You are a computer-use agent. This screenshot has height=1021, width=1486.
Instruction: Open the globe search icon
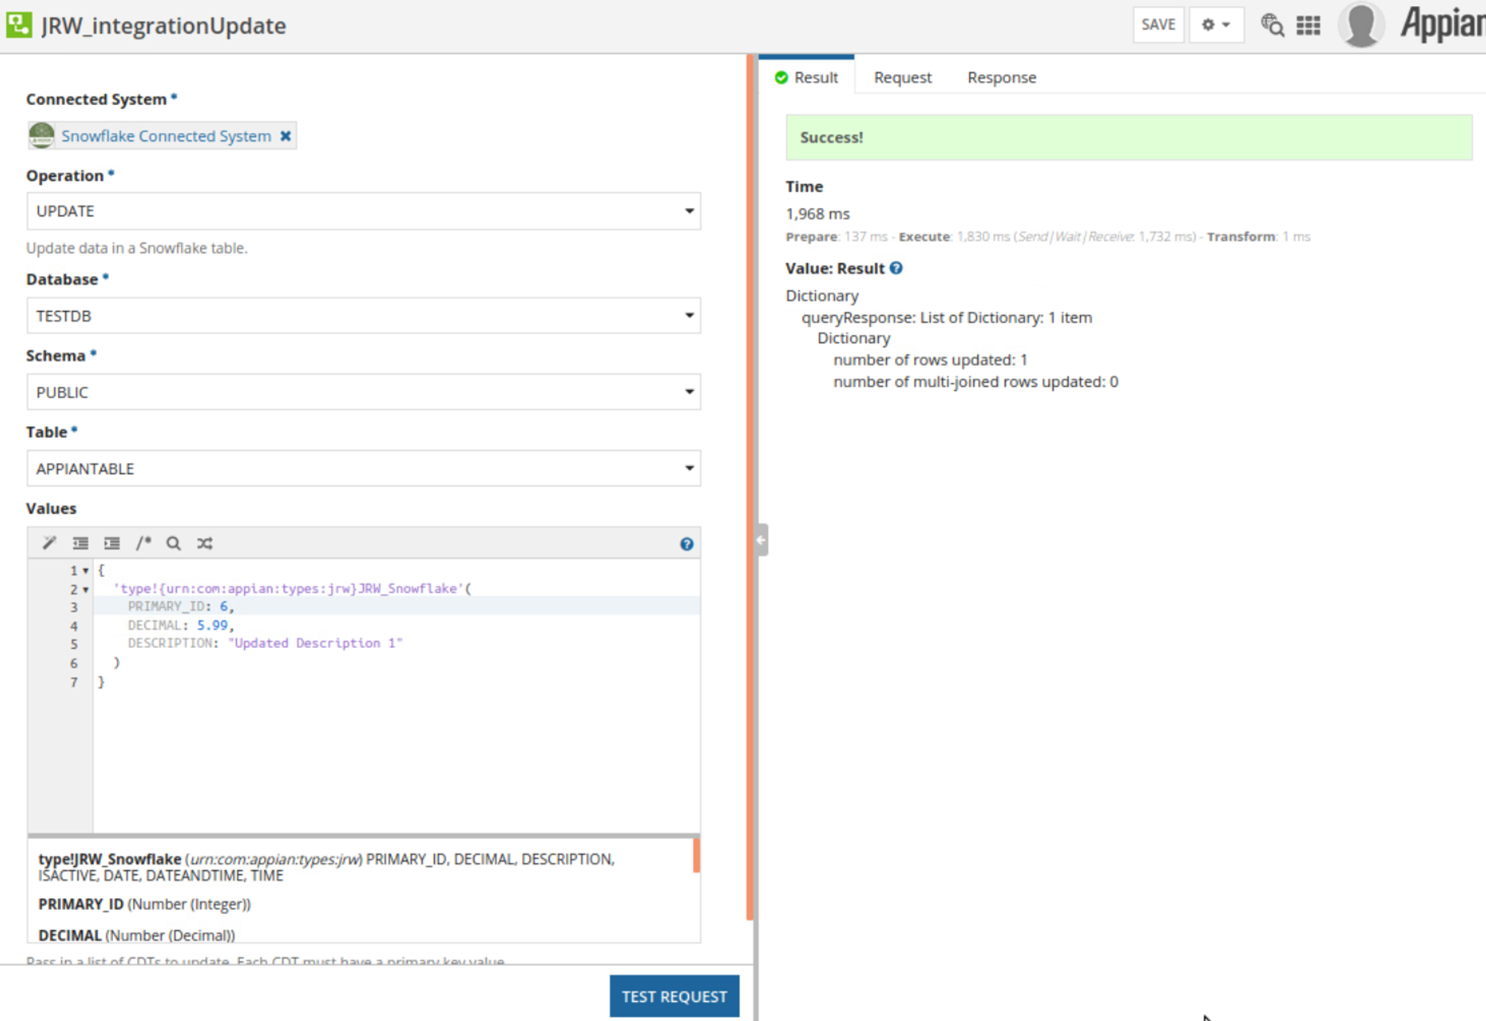(1272, 26)
